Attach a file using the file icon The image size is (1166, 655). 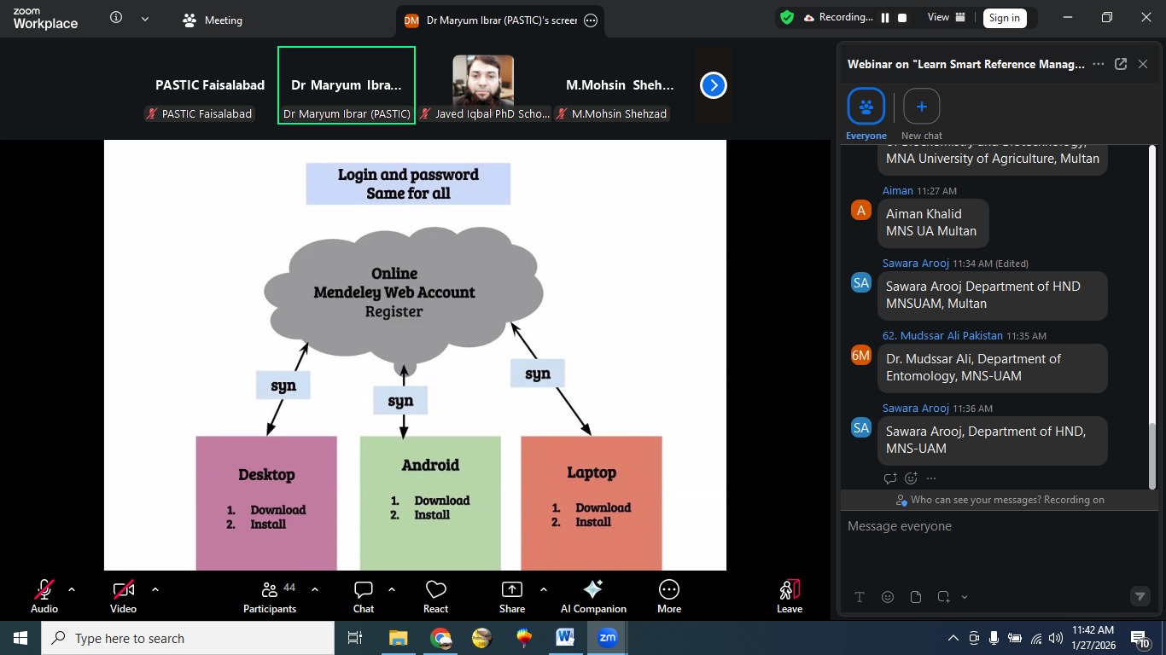(915, 597)
